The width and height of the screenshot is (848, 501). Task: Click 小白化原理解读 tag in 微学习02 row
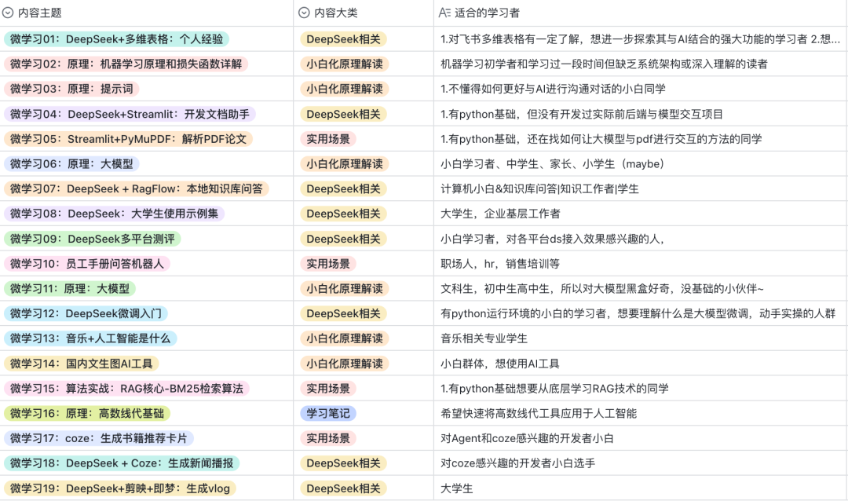click(x=345, y=64)
